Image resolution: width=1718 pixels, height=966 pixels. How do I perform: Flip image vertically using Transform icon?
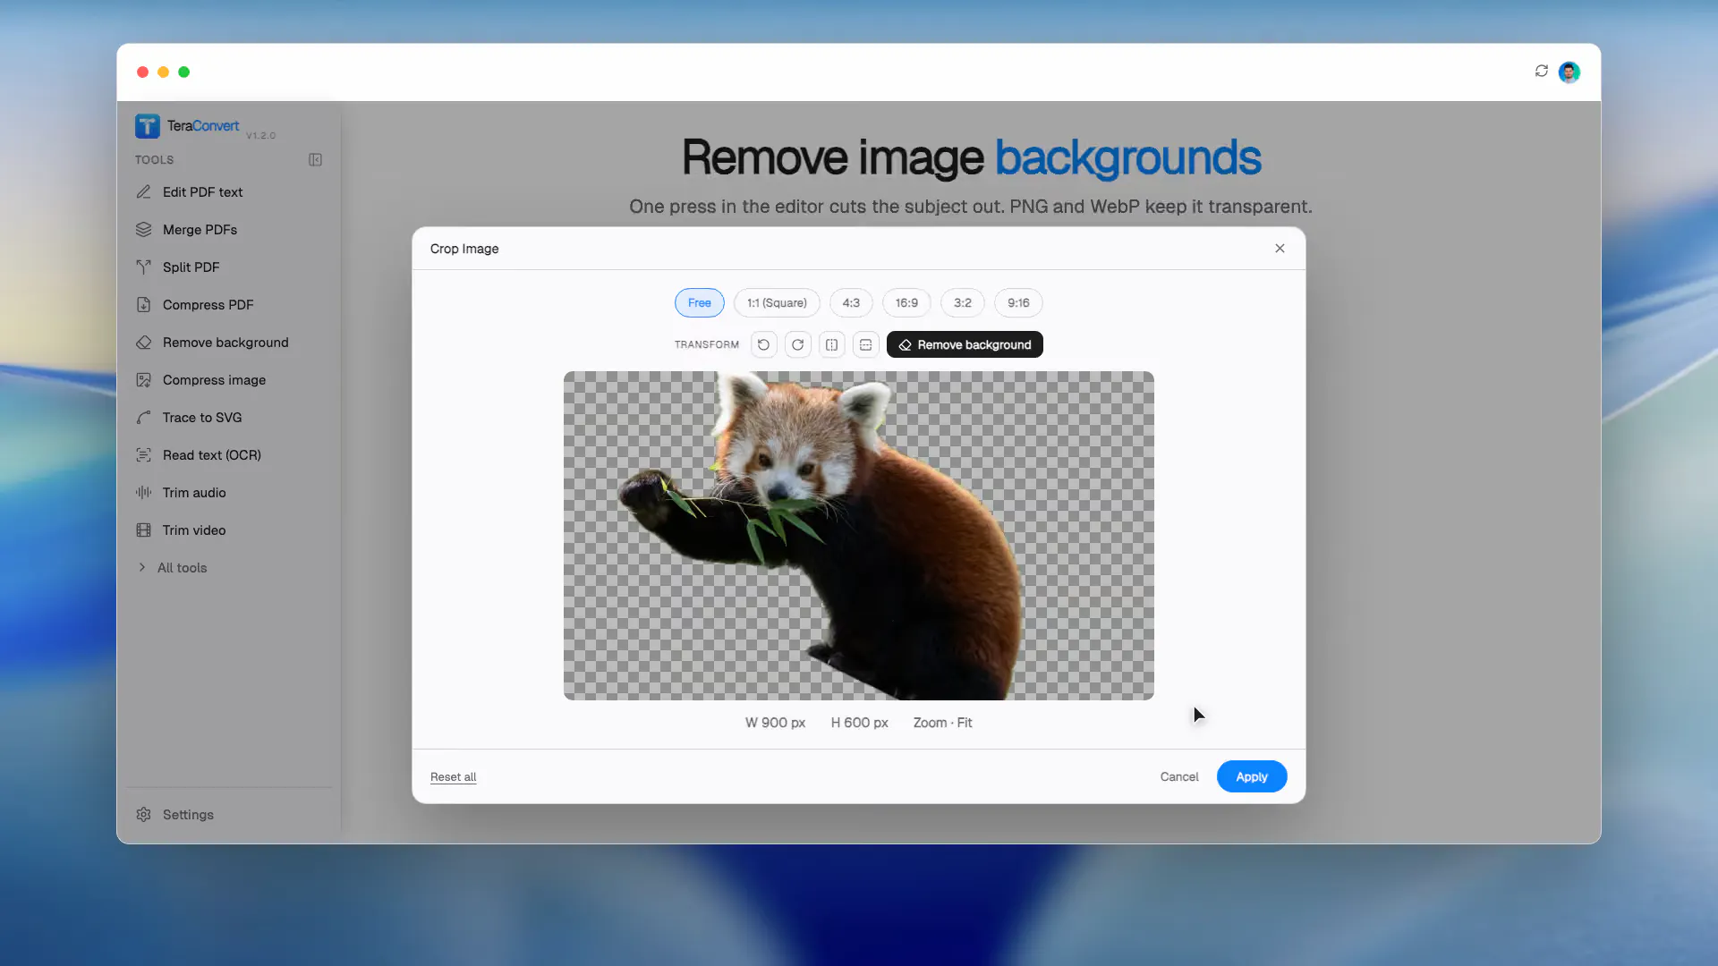point(865,344)
